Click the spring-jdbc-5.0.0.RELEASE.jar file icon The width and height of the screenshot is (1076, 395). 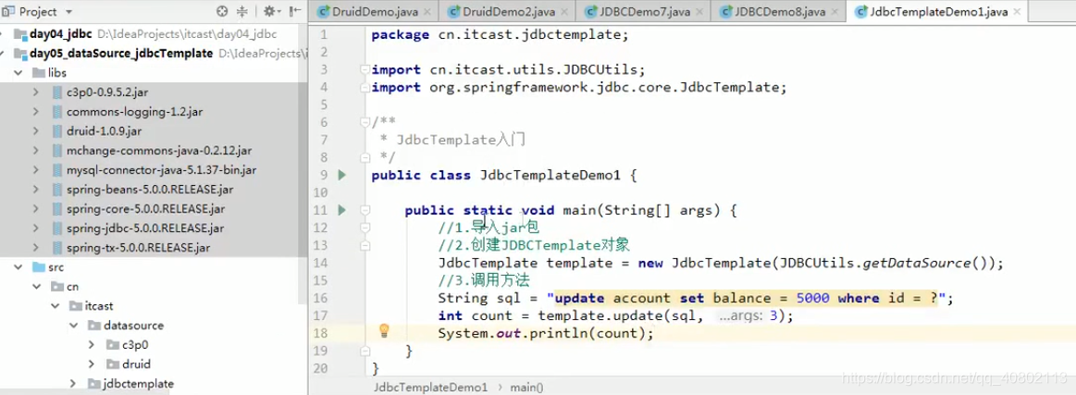57,228
